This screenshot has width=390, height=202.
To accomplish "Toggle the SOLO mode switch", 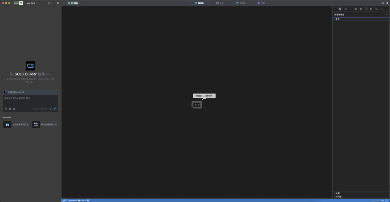I will coord(18,3).
